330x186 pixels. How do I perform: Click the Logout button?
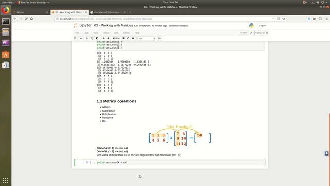click(262, 25)
